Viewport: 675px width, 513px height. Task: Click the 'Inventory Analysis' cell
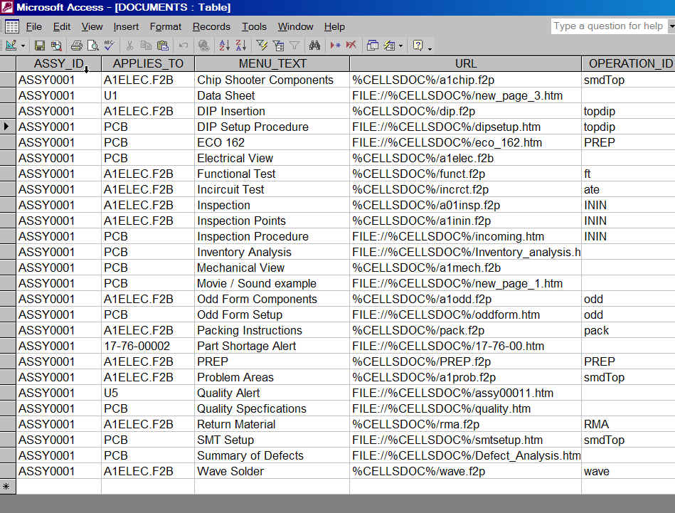click(272, 252)
